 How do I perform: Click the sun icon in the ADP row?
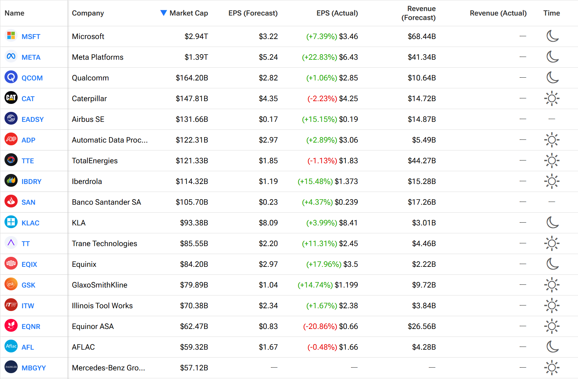552,140
